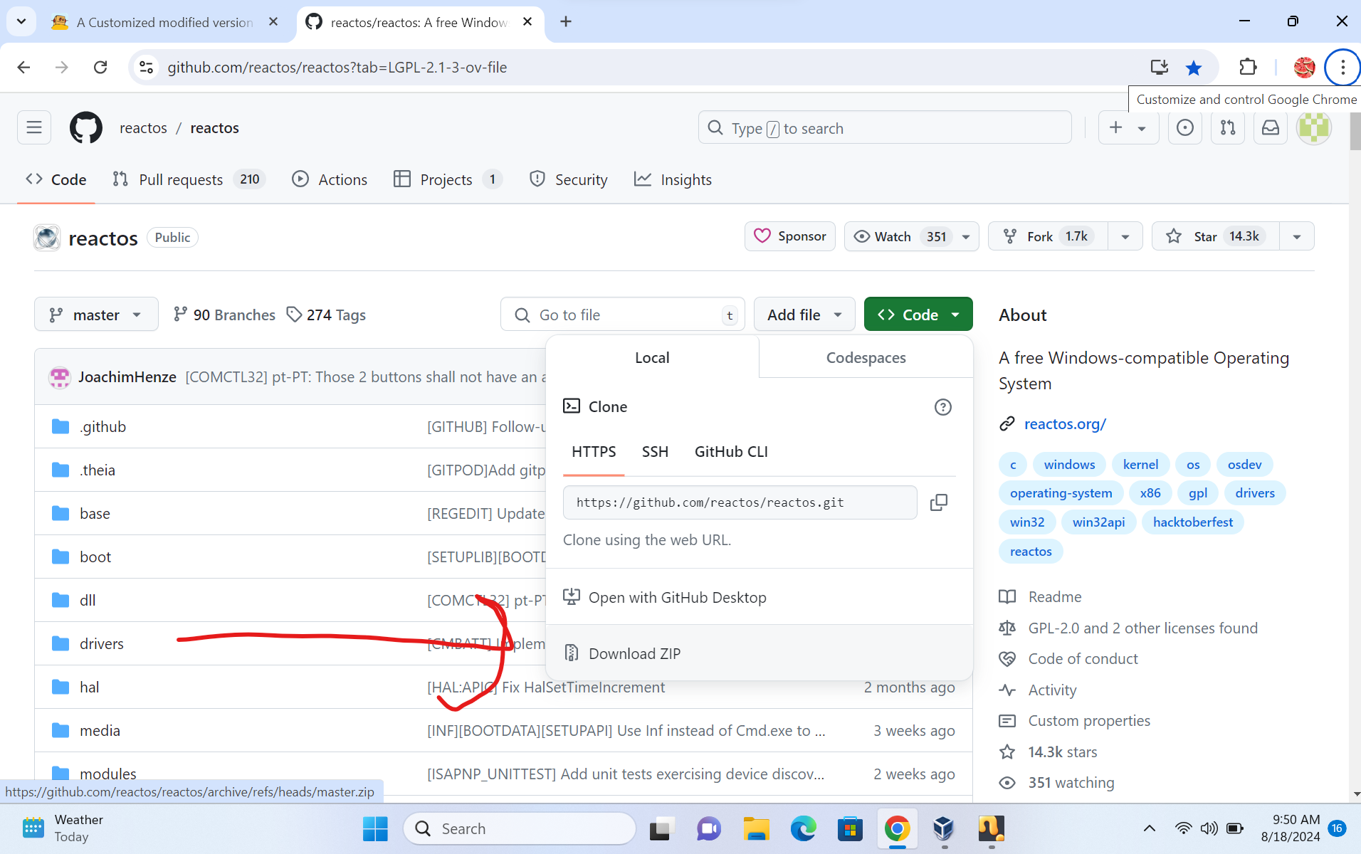Launch Microsoft Edge from the taskbar
This screenshot has height=854, width=1361.
pyautogui.click(x=803, y=828)
